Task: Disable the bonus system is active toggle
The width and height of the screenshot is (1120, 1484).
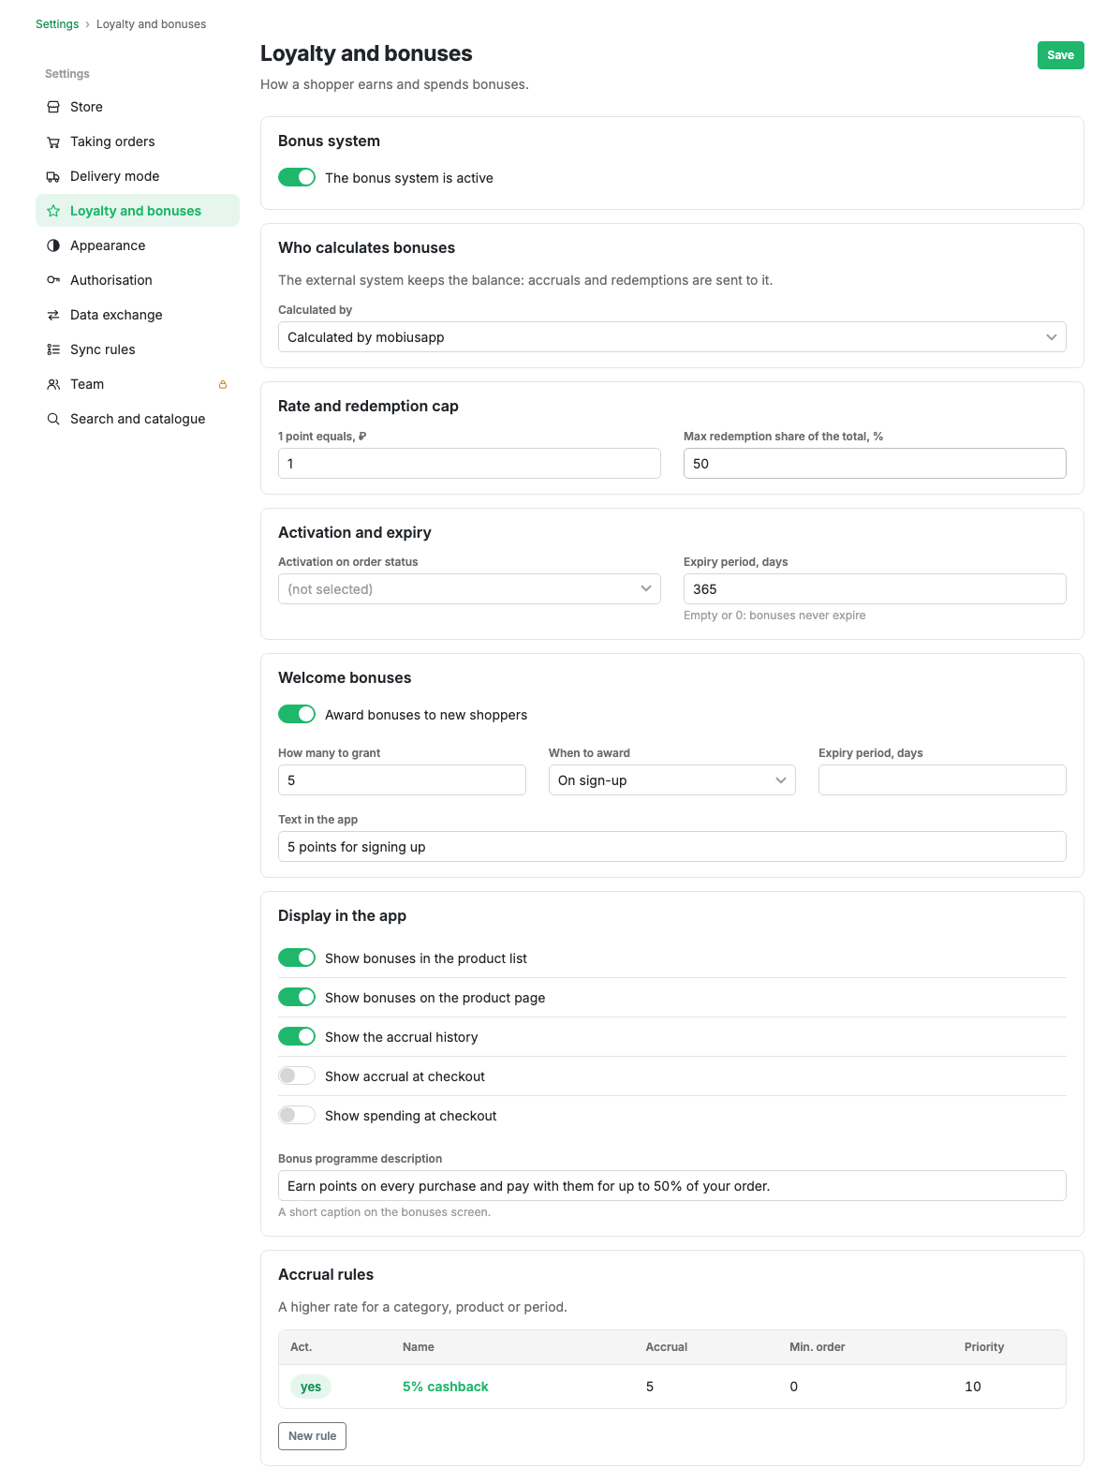Action: (x=297, y=177)
